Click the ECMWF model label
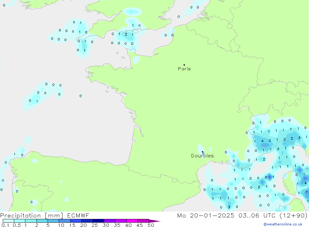 (x=78, y=216)
